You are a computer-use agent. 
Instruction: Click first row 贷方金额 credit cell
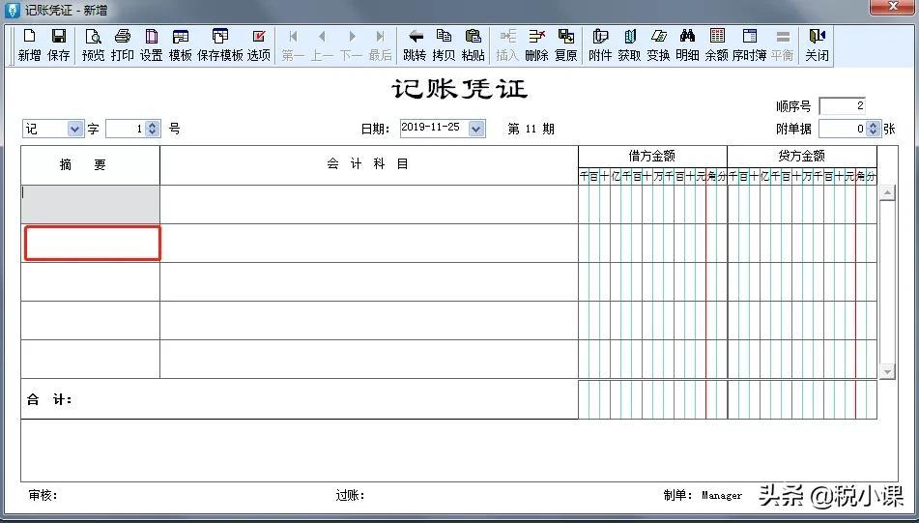(802, 204)
